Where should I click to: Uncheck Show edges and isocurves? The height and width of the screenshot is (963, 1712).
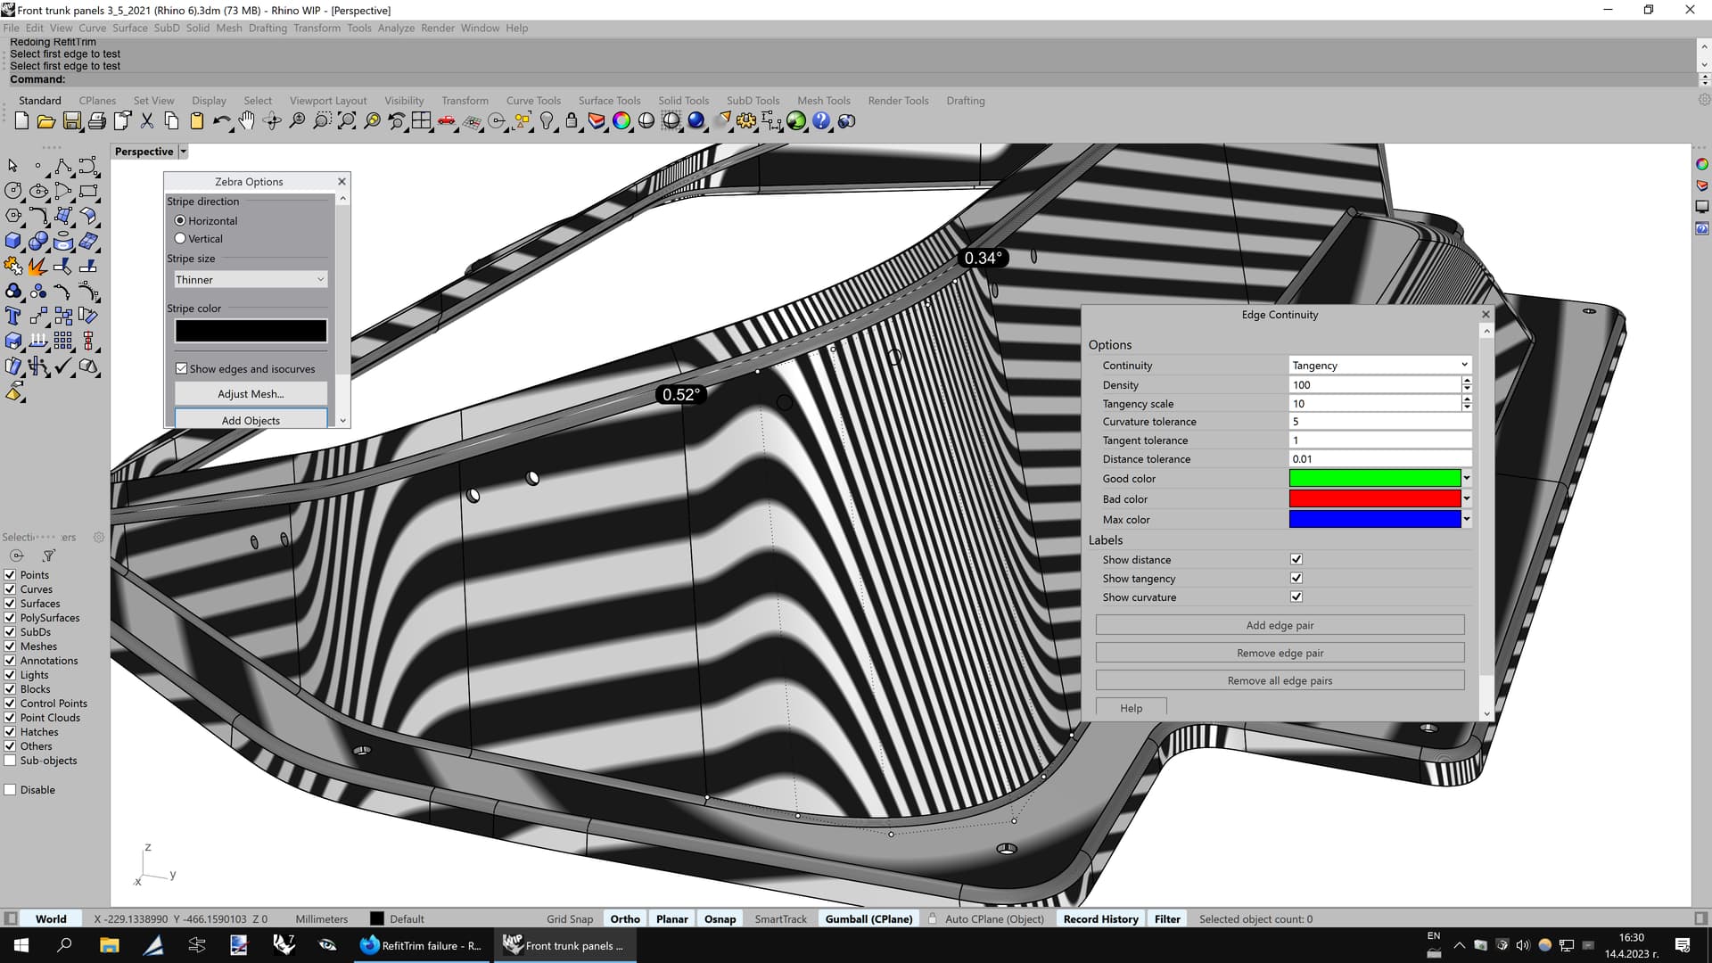tap(182, 368)
